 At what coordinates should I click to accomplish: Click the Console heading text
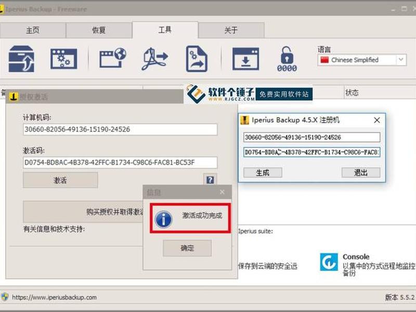click(356, 257)
